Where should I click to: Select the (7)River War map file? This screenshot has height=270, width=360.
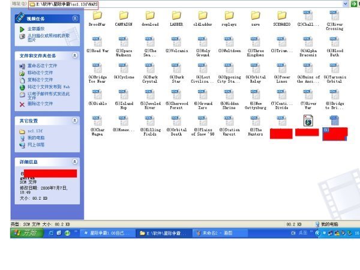click(308, 100)
